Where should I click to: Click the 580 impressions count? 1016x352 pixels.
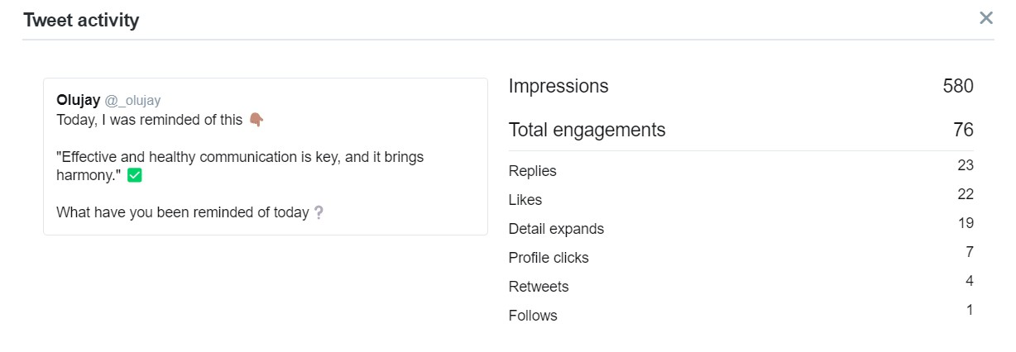click(x=958, y=86)
